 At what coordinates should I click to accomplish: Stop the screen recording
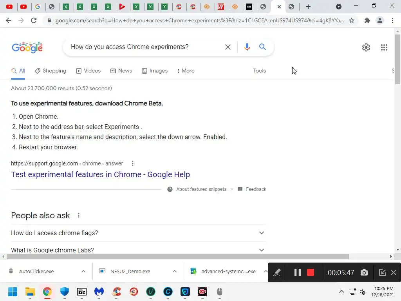coord(311,272)
